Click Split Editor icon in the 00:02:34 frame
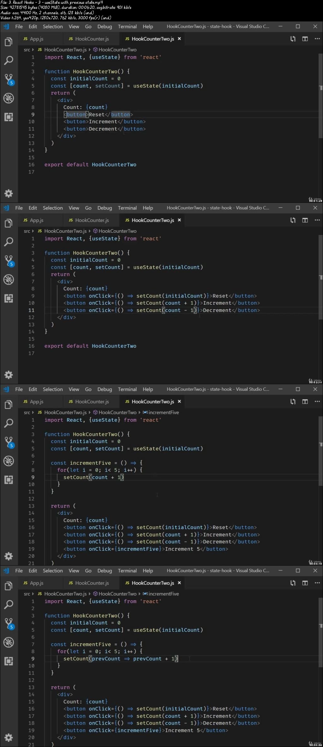Screen dimensions: 323x747 coord(305,220)
